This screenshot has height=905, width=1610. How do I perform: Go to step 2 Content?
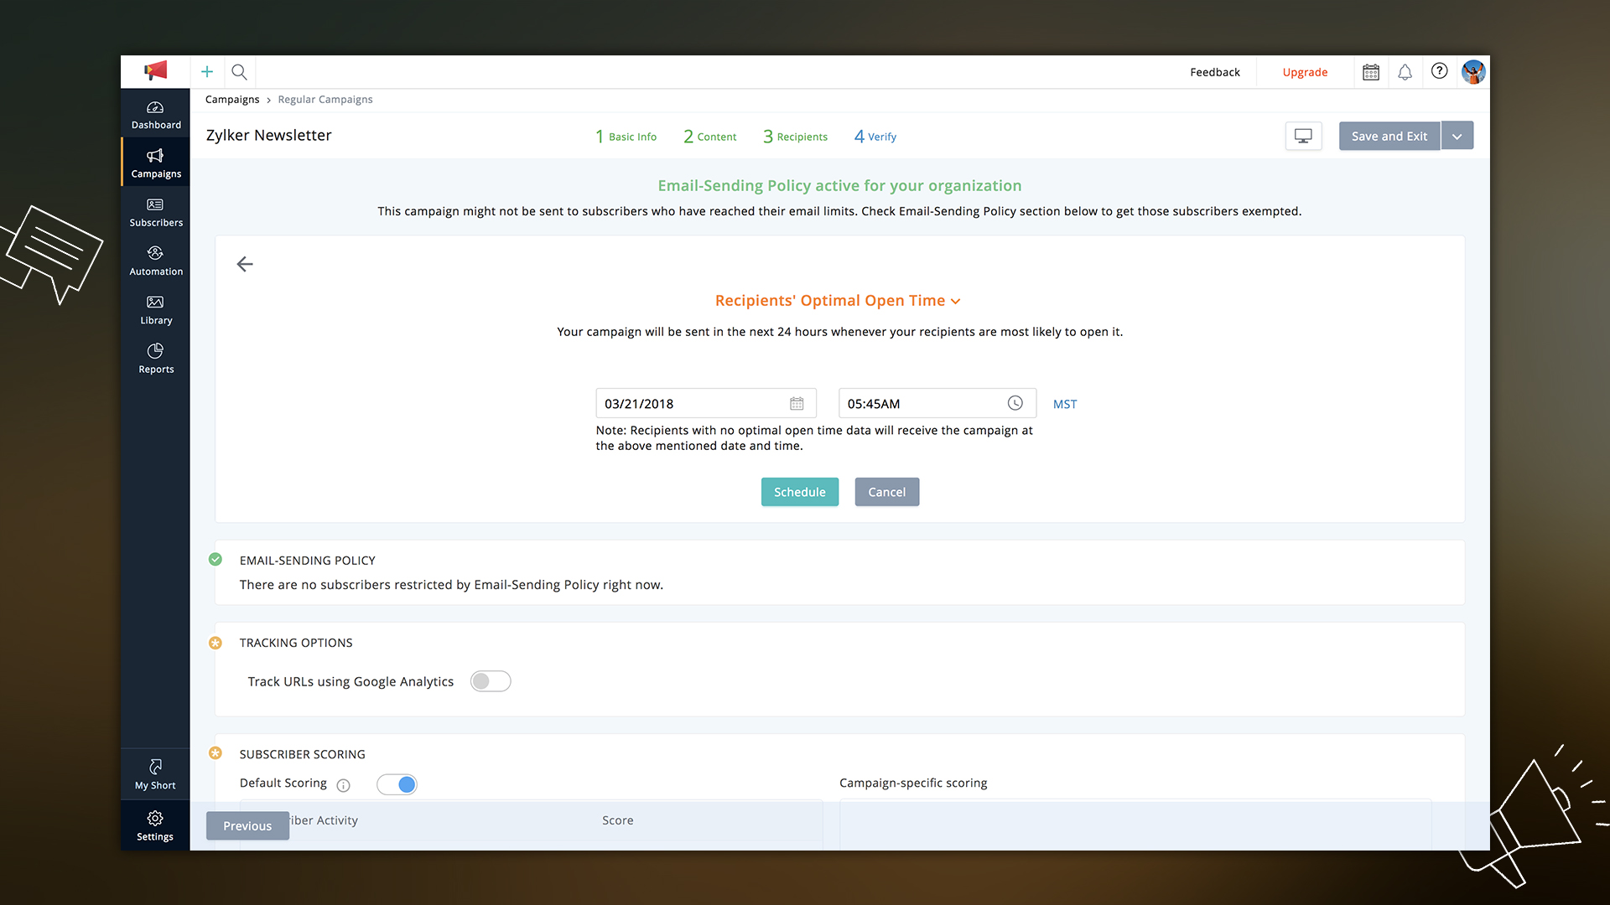coord(709,137)
